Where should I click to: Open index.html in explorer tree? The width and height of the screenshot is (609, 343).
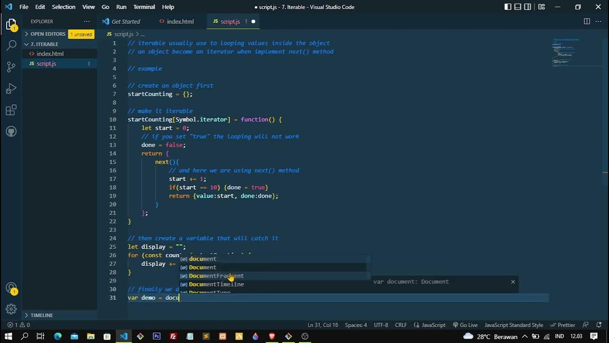pyautogui.click(x=59, y=54)
